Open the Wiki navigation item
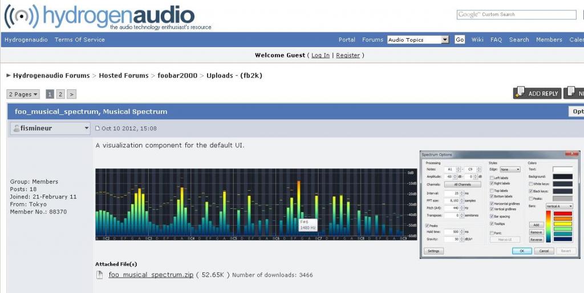 477,40
